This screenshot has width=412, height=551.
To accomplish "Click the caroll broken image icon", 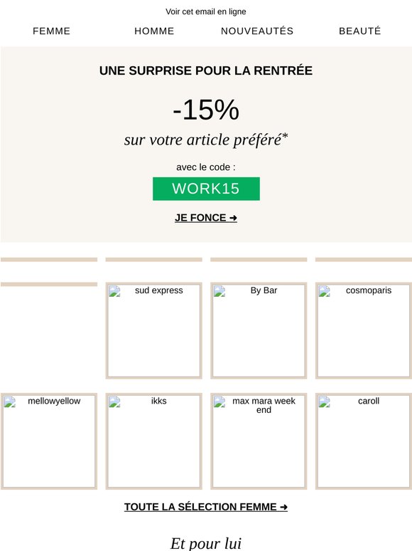I will coord(324,402).
